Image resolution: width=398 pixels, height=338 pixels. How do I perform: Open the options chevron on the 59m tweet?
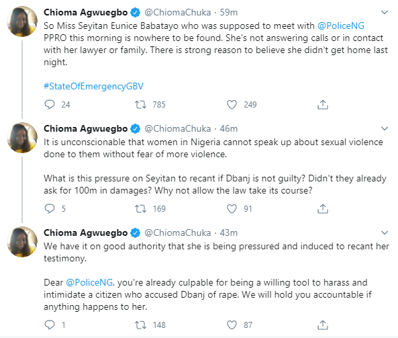[x=385, y=12]
